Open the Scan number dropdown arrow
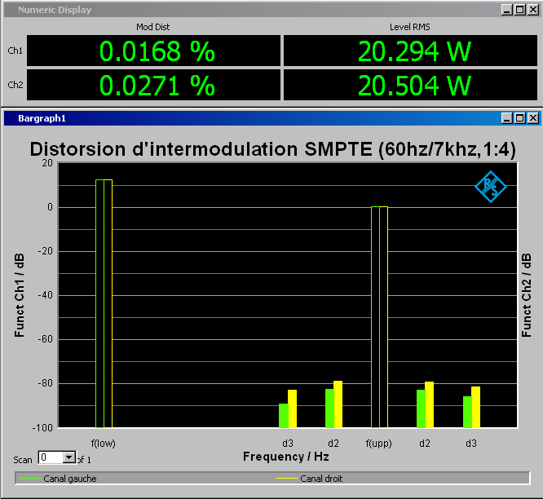Screen dimensions: 543x499 pos(69,457)
